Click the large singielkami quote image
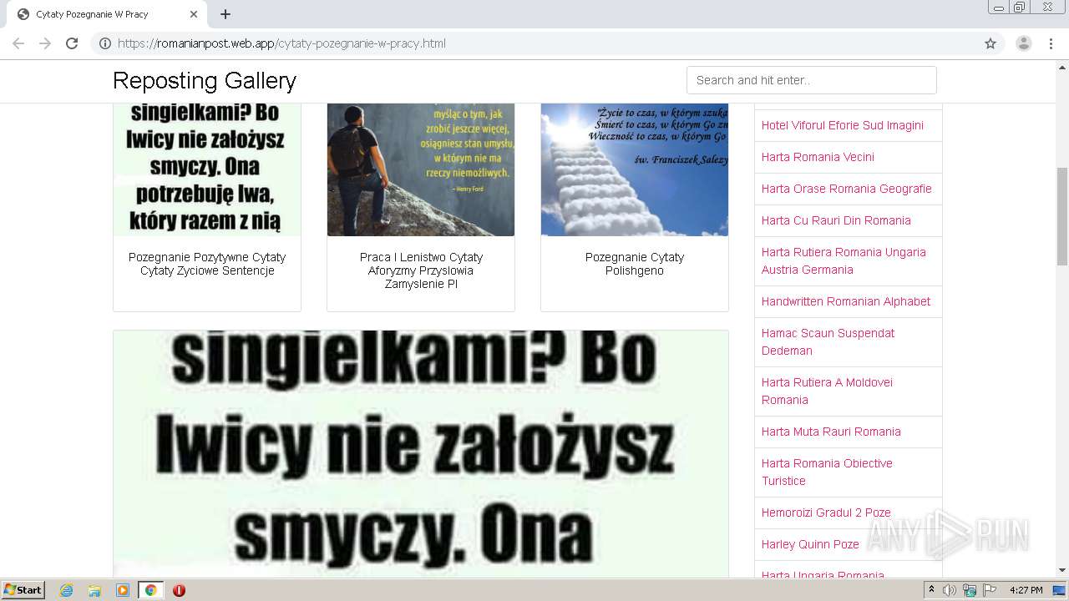 point(421,454)
